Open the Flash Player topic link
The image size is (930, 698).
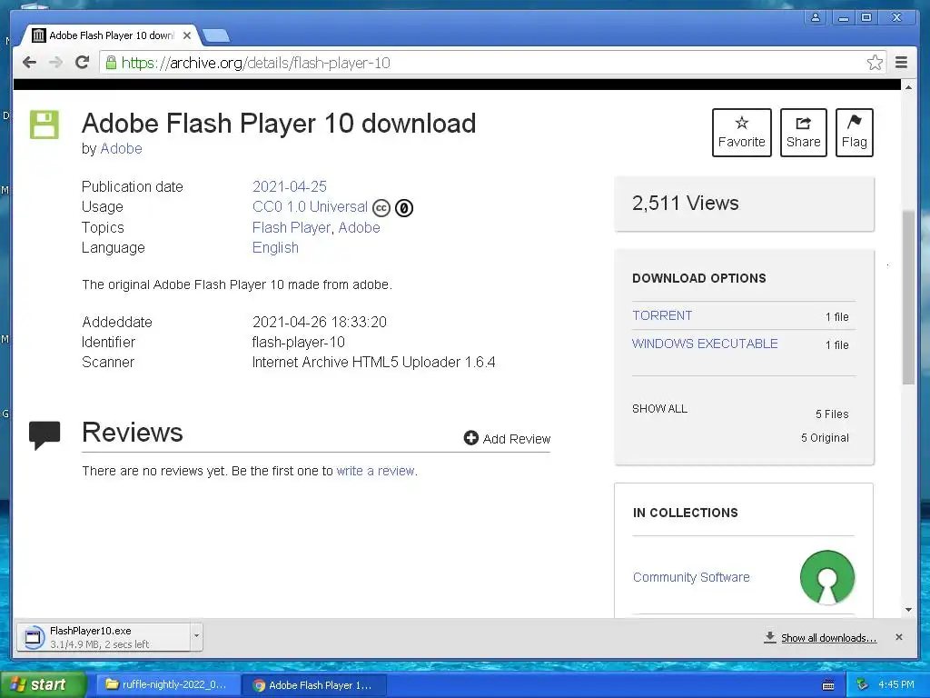pos(292,227)
